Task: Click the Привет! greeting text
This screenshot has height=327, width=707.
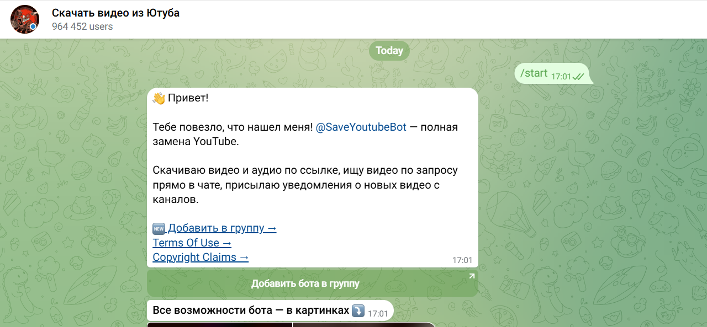Action: 188,98
